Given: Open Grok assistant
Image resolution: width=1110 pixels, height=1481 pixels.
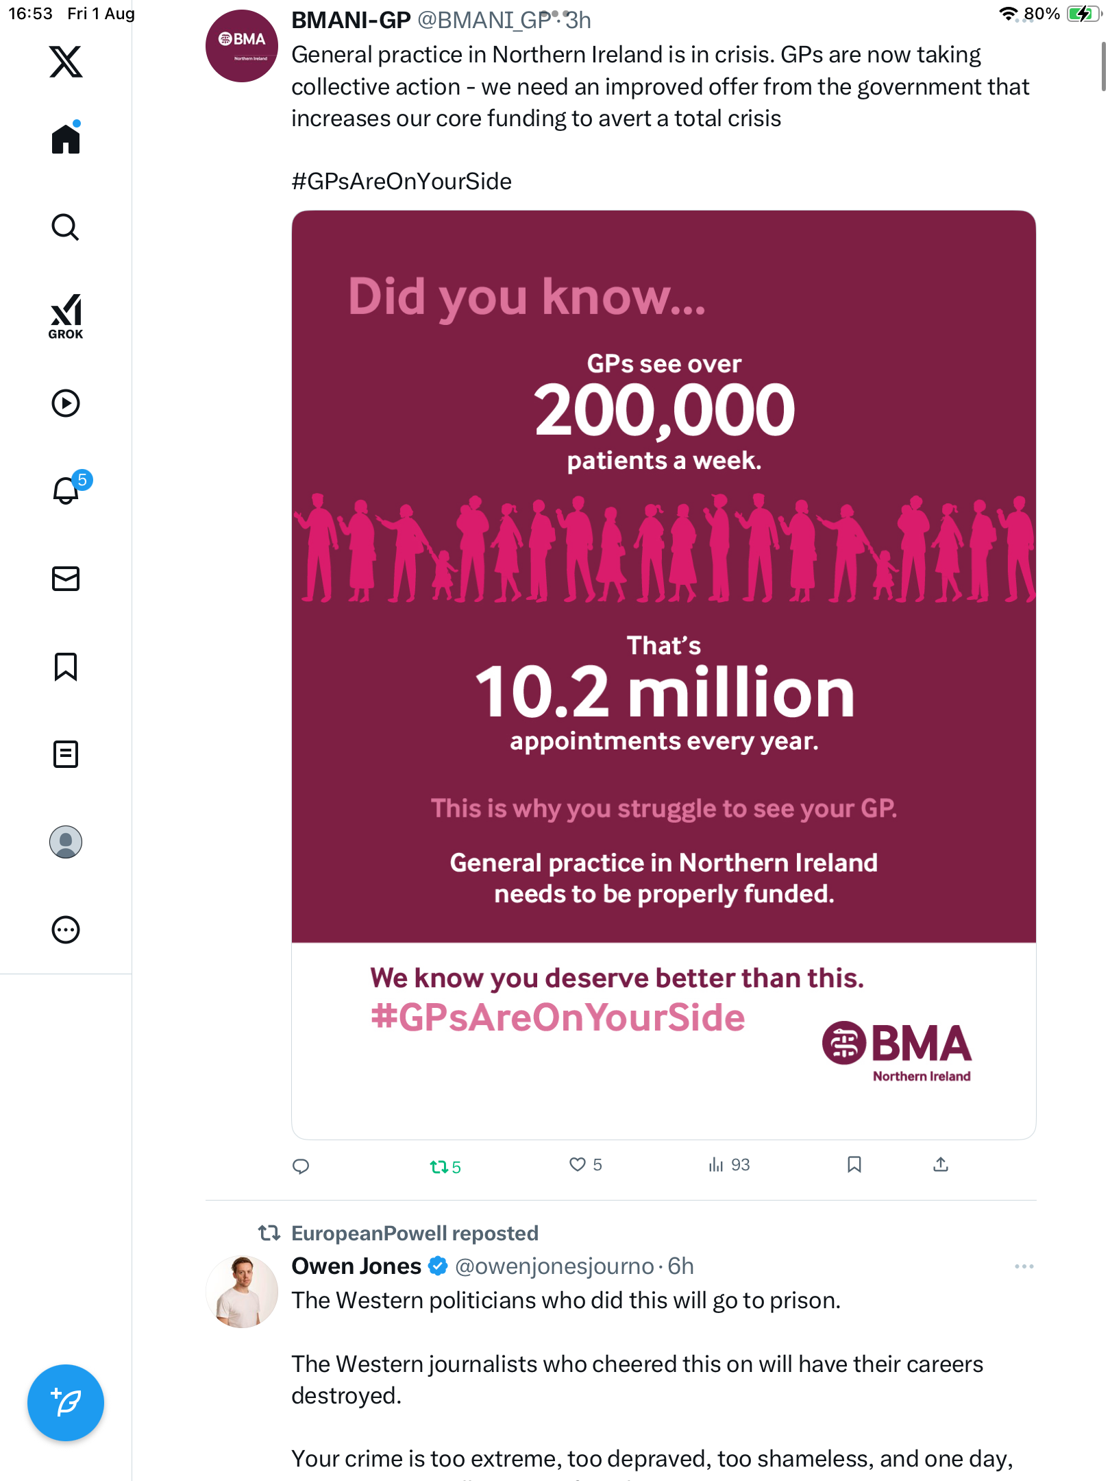Looking at the screenshot, I should 66,316.
